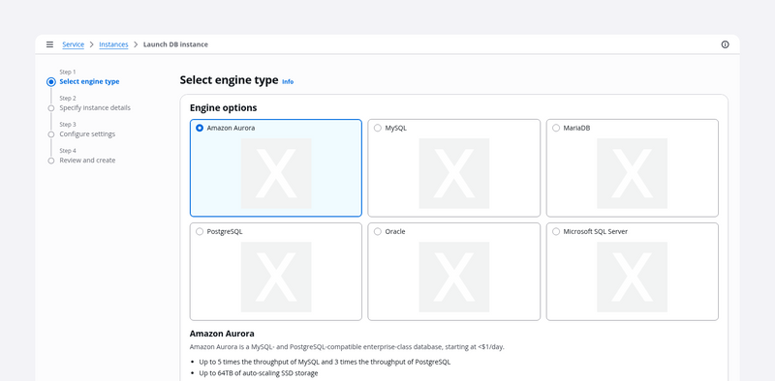Open the Instances breadcrumb link
This screenshot has height=381, width=775.
click(113, 44)
